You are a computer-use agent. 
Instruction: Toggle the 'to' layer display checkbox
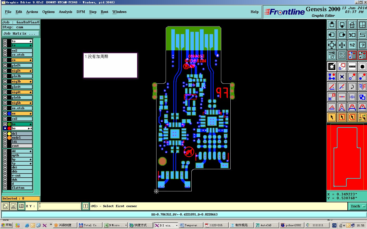coord(5,41)
